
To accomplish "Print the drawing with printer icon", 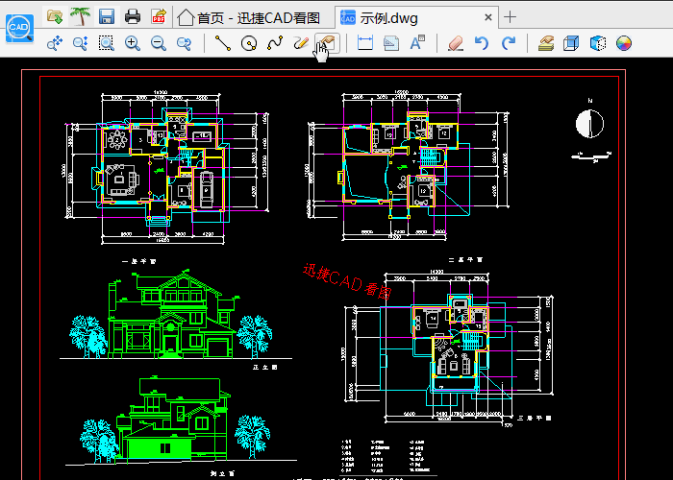I will [133, 16].
